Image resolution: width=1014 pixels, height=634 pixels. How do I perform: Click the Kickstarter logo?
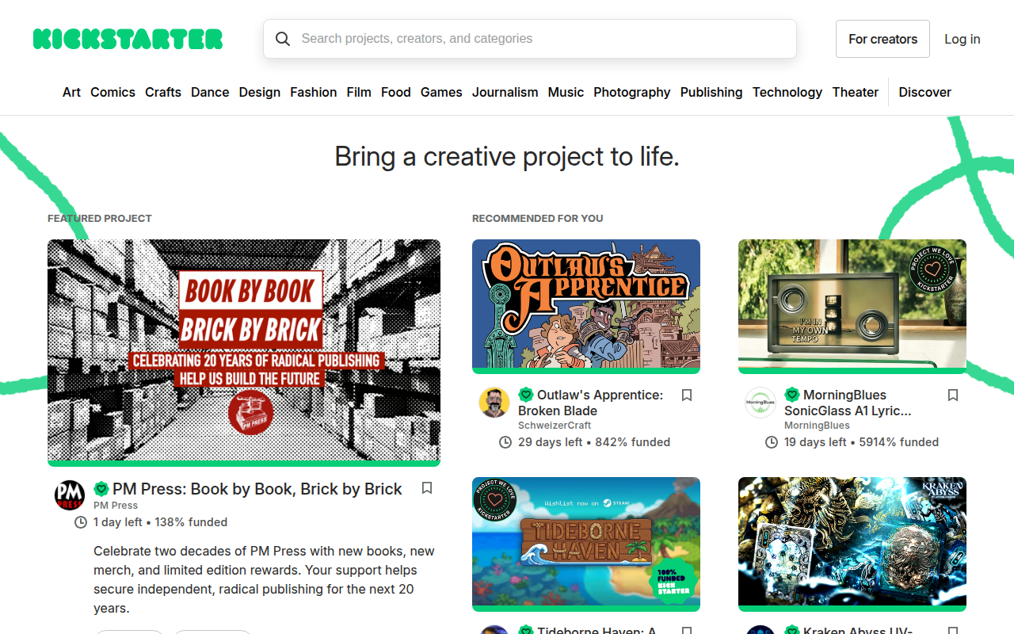128,39
